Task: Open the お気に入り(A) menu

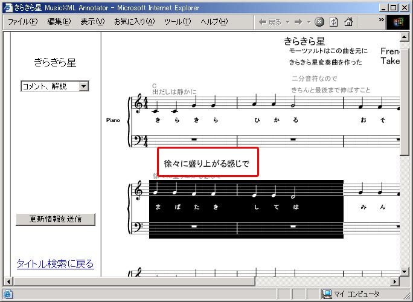Action: click(x=135, y=22)
